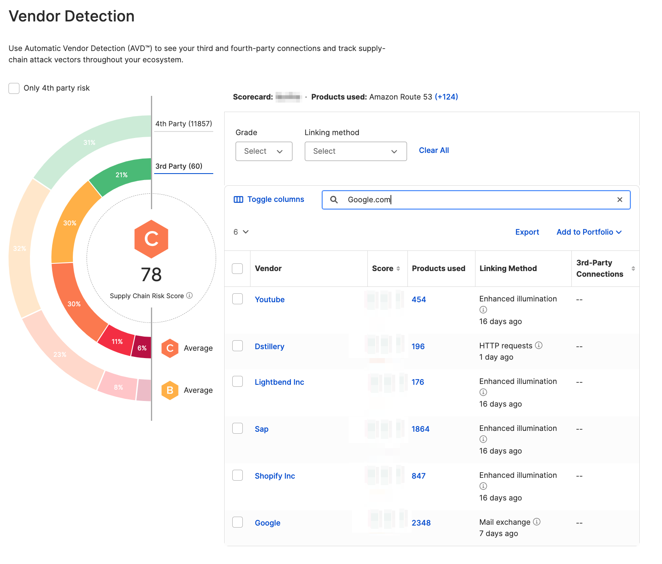Click Clear All filters link
Viewport: 662px width, 564px height.
(434, 151)
